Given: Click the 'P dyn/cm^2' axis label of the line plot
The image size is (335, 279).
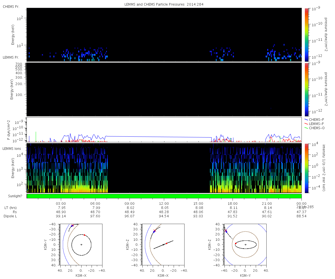Looking at the screenshot, I should point(9,130).
